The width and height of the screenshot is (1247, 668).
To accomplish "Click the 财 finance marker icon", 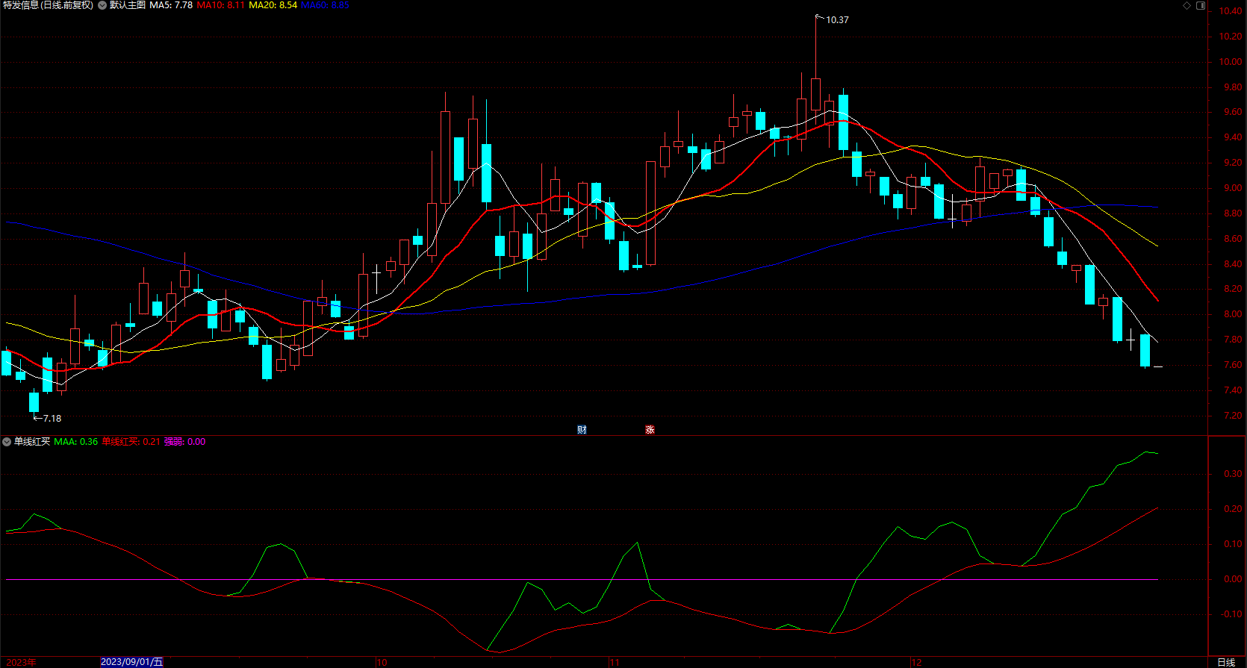I will [582, 430].
